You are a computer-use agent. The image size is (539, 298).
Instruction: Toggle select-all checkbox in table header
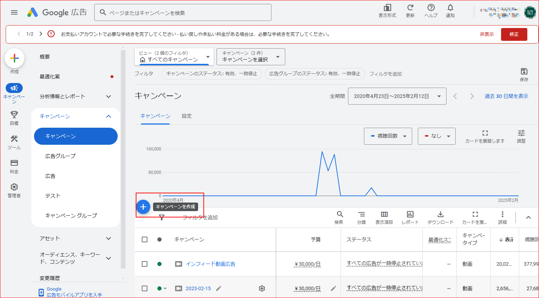pyautogui.click(x=145, y=239)
